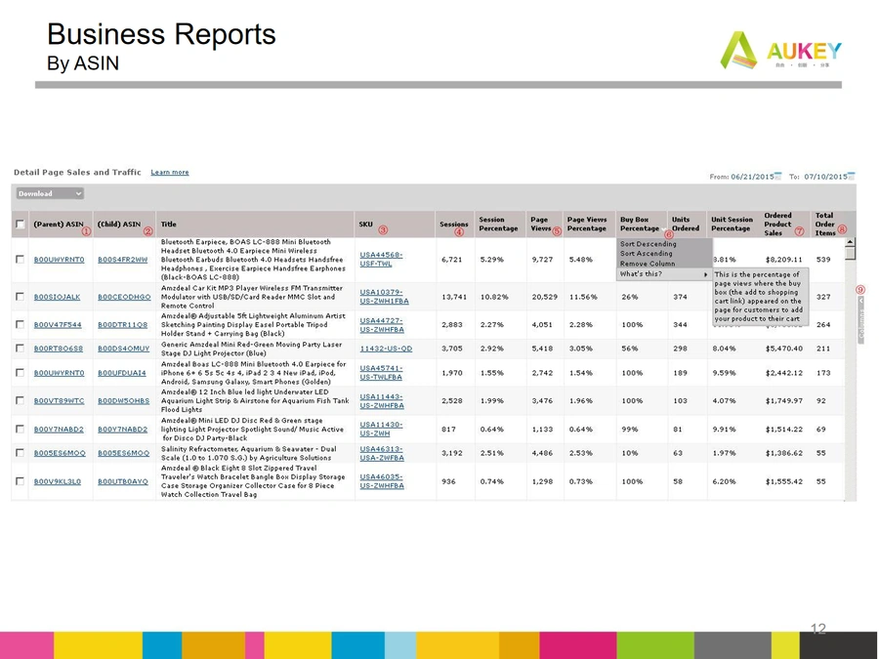Open SKU link USA44727-US-ZWHFBA
Image resolution: width=879 pixels, height=659 pixels.
(382, 325)
